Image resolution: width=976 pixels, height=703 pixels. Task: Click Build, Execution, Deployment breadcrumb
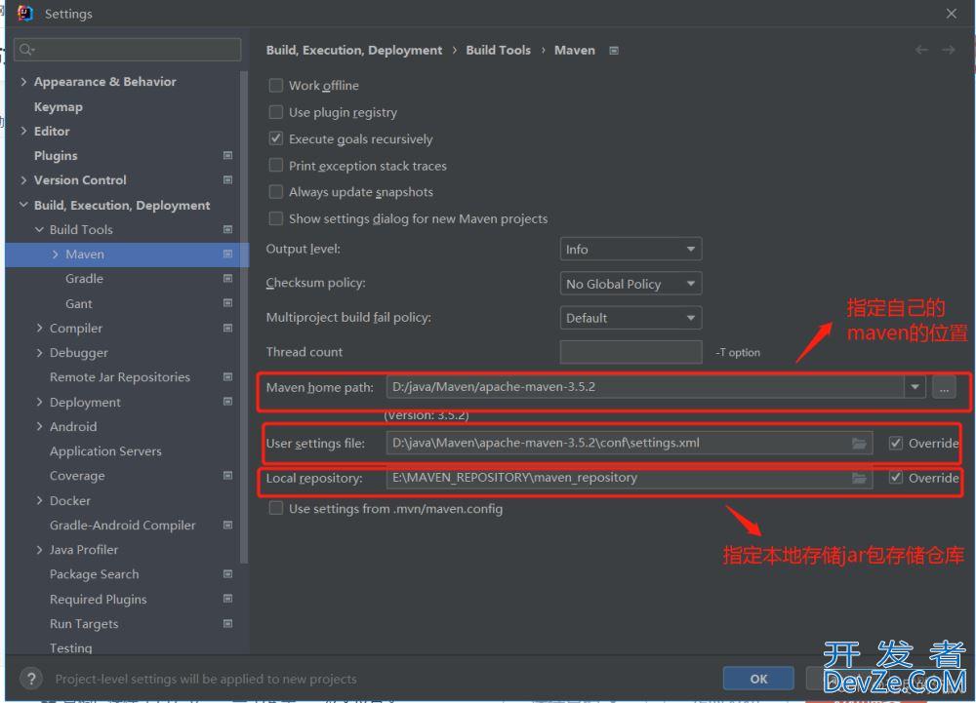click(353, 50)
